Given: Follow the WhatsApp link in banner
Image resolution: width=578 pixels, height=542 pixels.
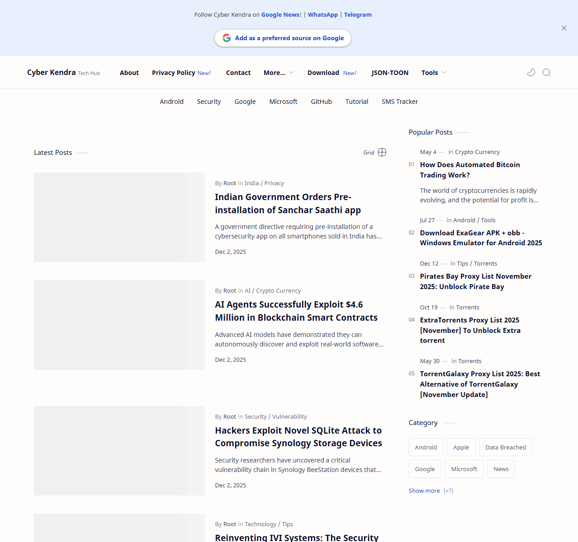Looking at the screenshot, I should coord(322,14).
